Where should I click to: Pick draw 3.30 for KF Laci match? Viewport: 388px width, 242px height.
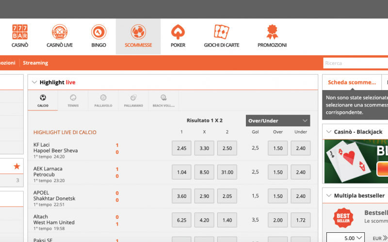click(x=204, y=148)
